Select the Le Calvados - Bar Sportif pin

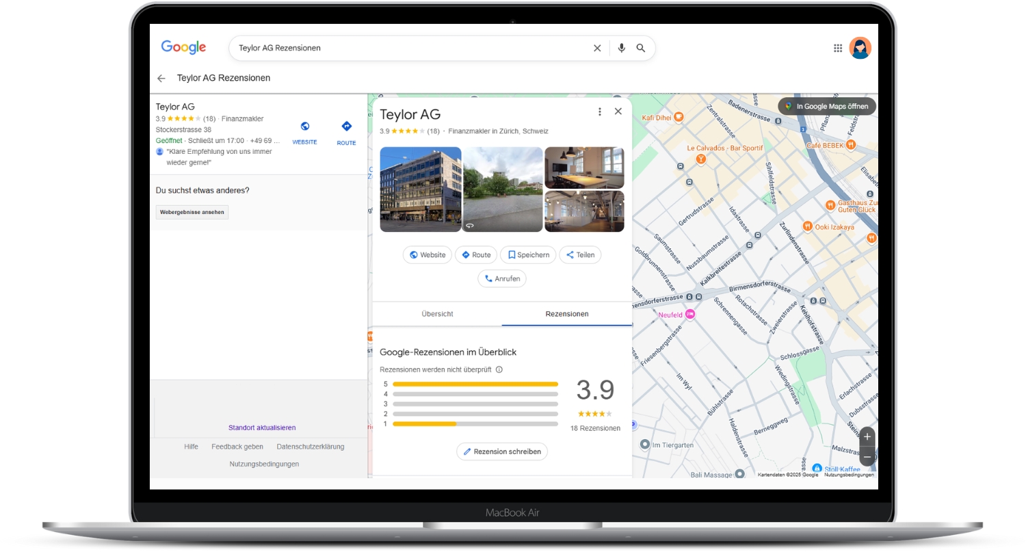[701, 159]
